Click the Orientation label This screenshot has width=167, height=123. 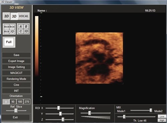[x=16, y=96]
